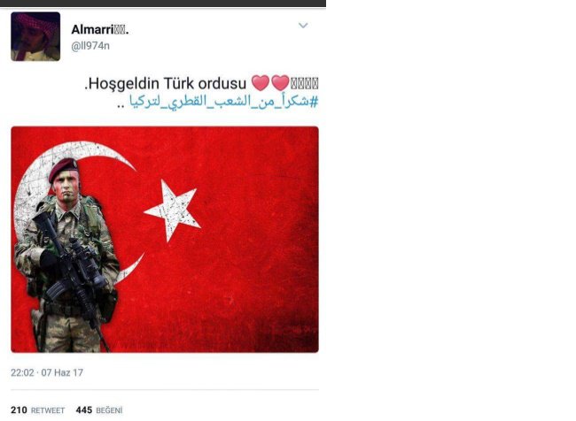Click the BEĞENİ label
This screenshot has height=421, width=576.
[x=109, y=410]
